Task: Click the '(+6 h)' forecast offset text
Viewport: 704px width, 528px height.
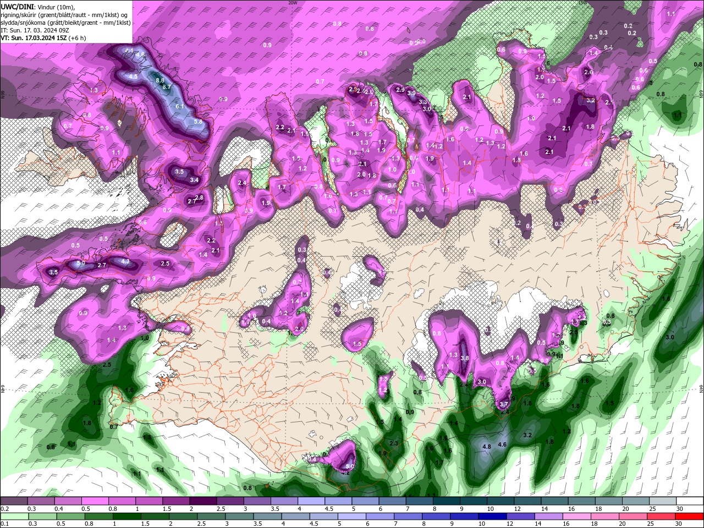Action: [x=78, y=38]
